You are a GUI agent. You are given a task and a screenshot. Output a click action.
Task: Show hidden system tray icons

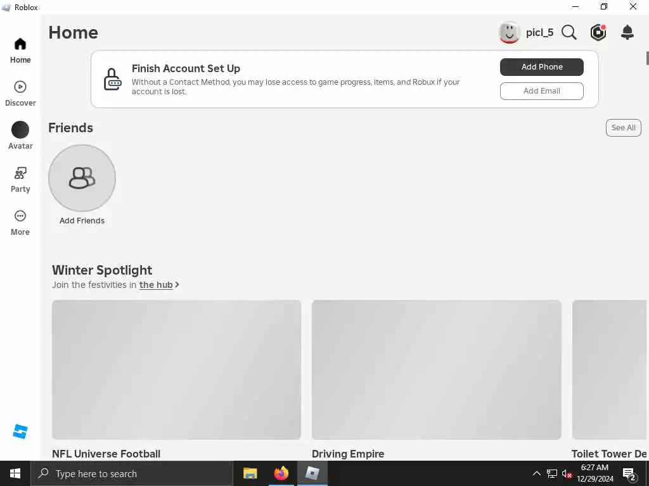click(536, 473)
